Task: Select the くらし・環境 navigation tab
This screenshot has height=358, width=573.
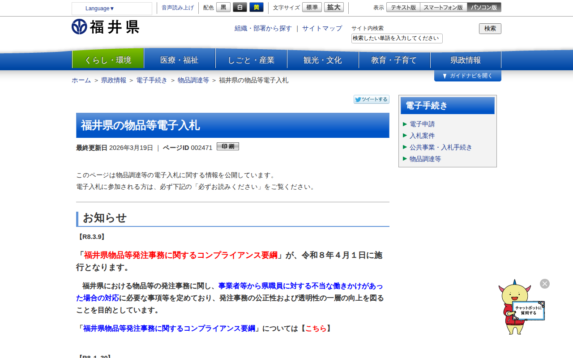Action: [x=108, y=60]
